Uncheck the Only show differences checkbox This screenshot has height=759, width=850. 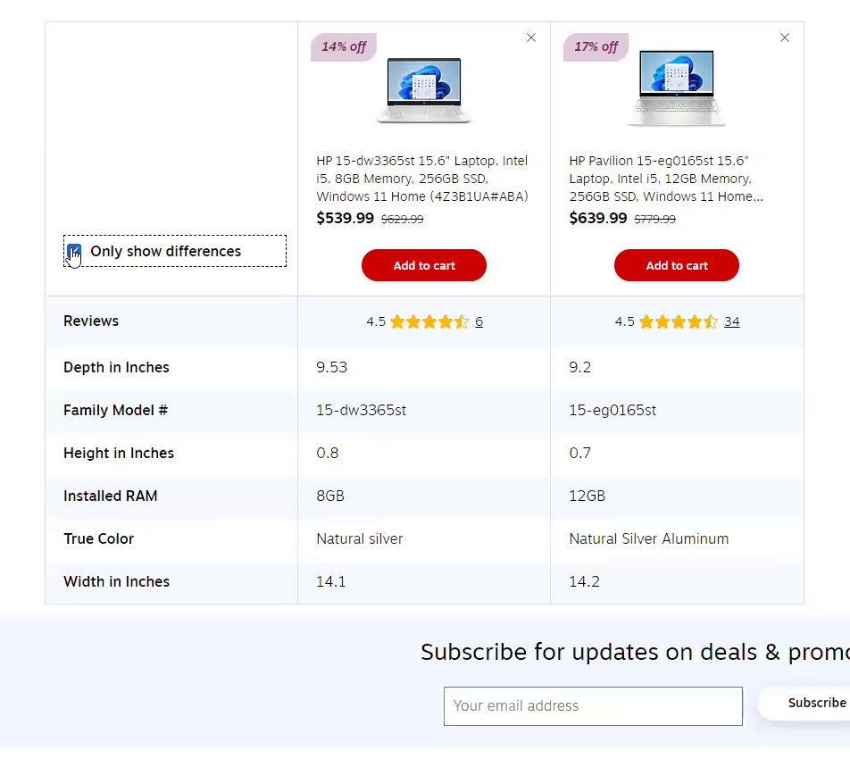[x=74, y=252]
